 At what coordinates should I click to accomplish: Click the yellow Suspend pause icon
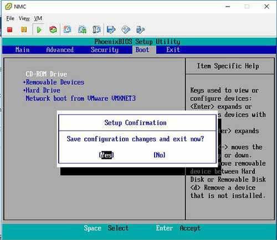(24, 29)
